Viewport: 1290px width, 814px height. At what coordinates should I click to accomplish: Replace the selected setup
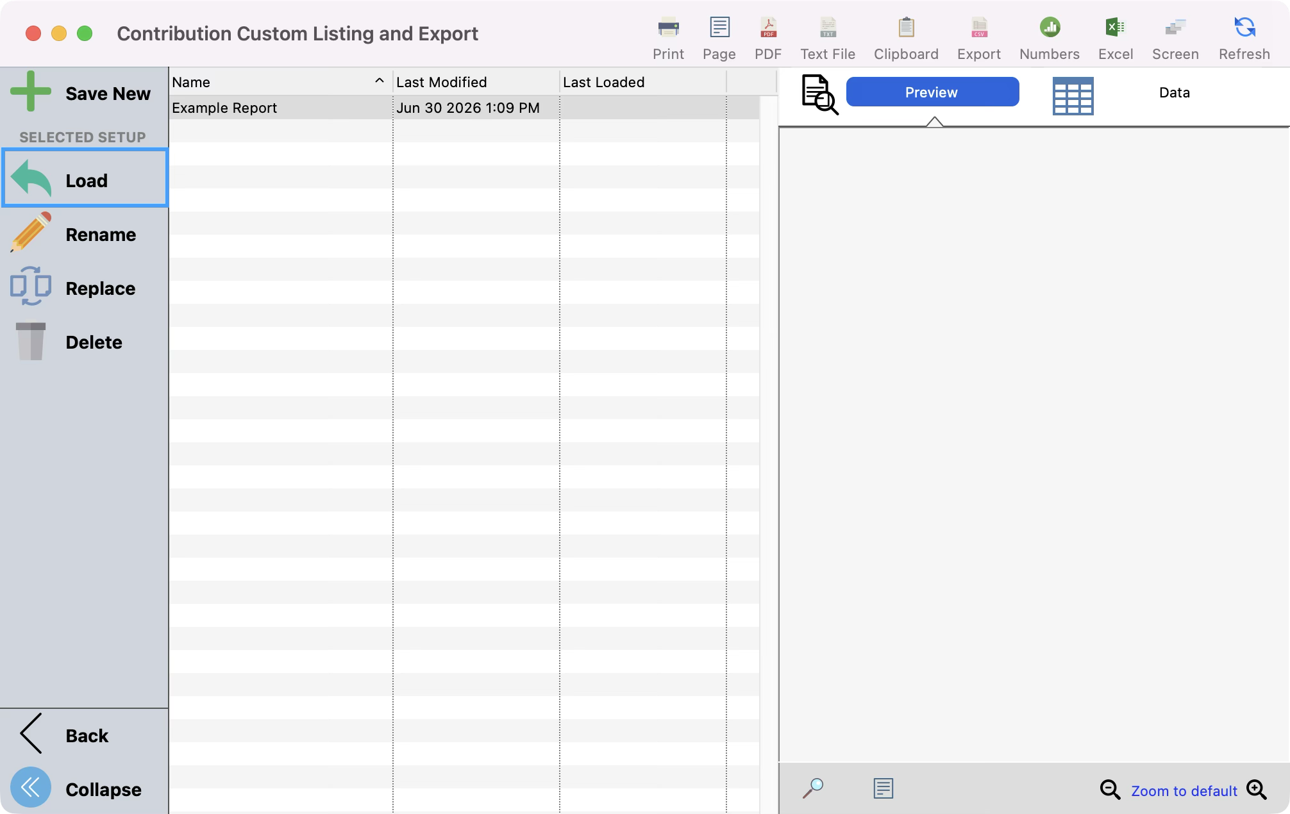coord(85,288)
